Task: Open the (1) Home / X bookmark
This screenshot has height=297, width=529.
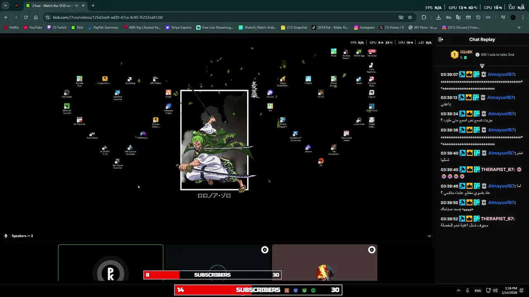Action: point(391,28)
